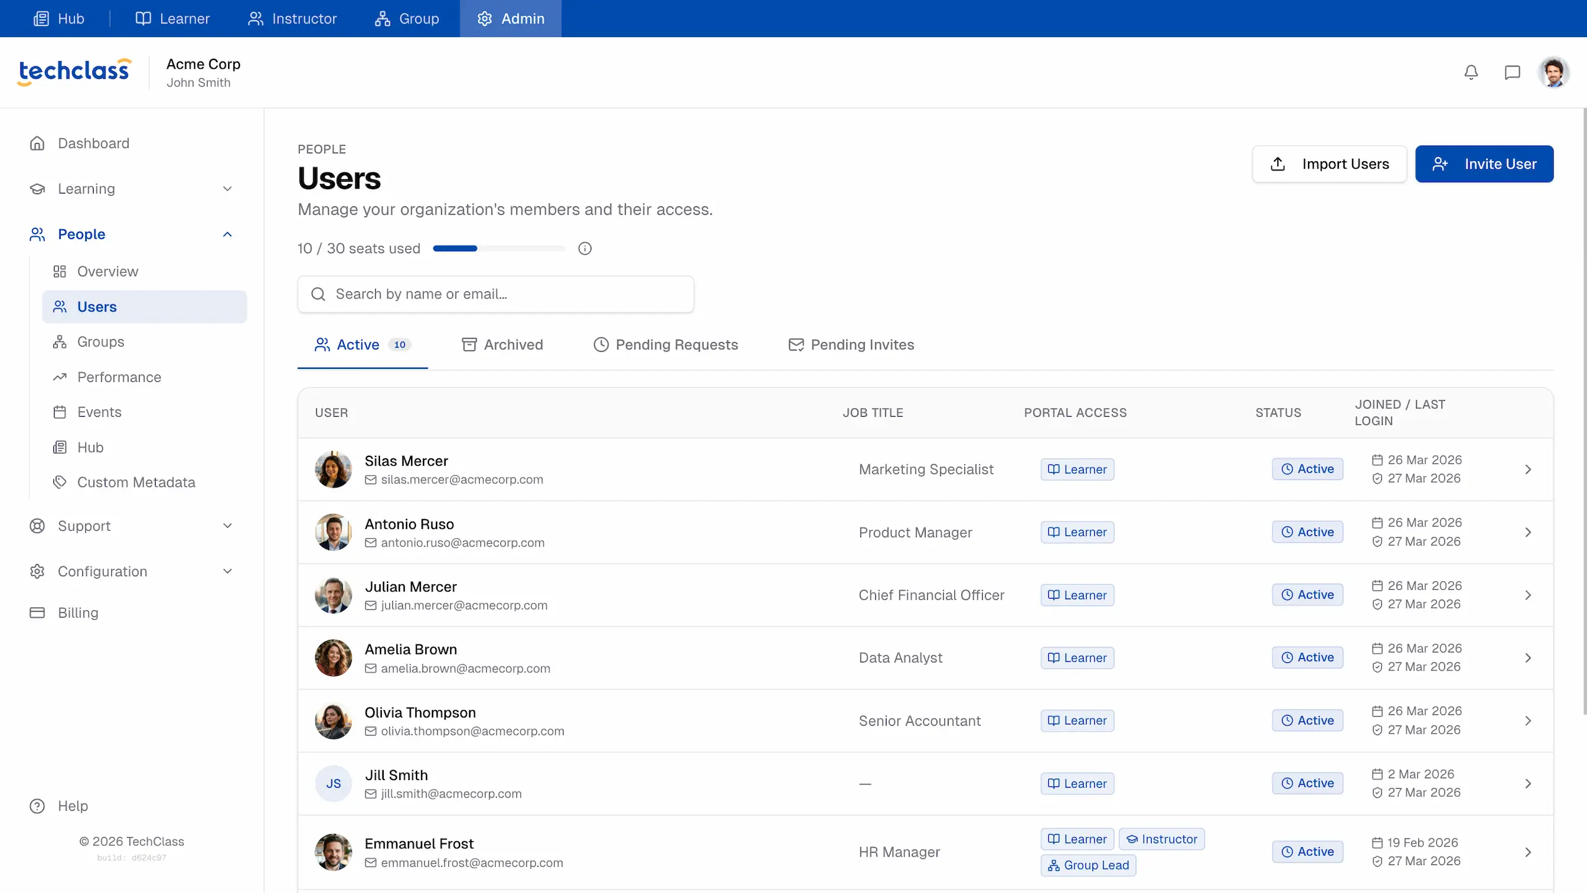Click the search by name field
This screenshot has height=893, width=1587.
coord(496,294)
